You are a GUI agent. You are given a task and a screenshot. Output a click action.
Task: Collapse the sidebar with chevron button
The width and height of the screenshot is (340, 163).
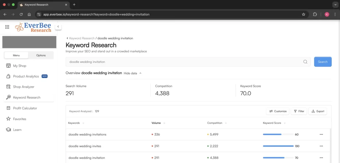tap(58, 27)
